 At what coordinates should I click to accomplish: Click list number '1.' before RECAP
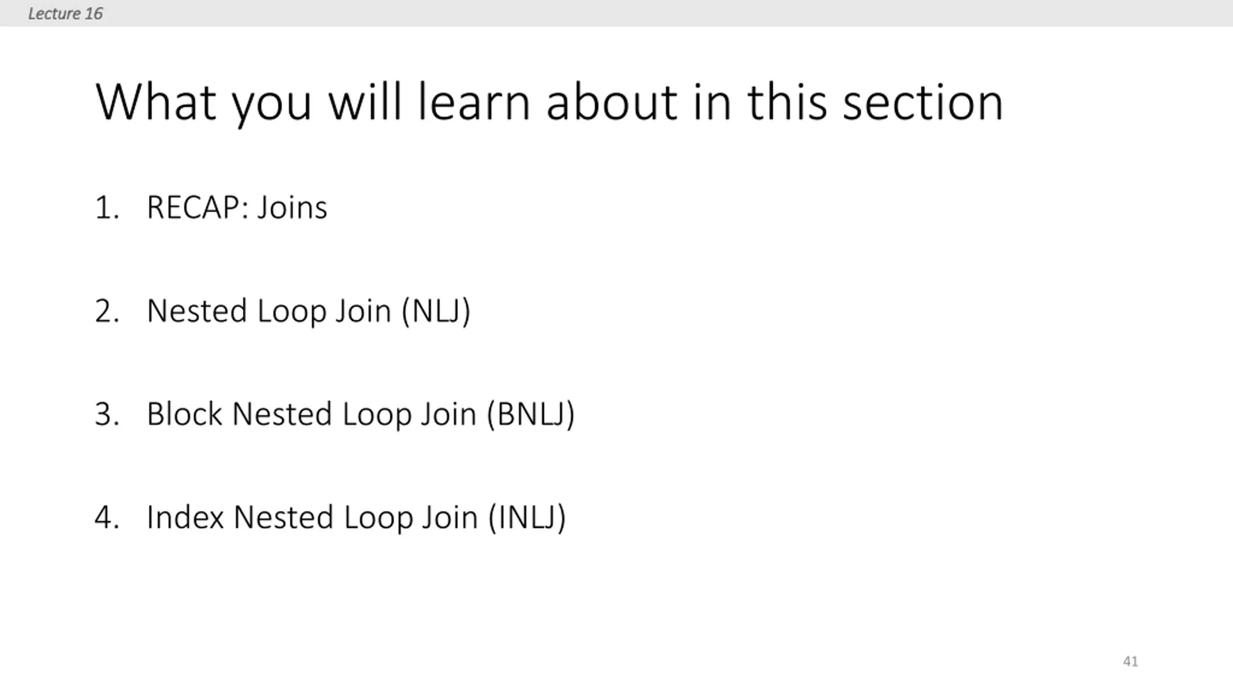[107, 208]
